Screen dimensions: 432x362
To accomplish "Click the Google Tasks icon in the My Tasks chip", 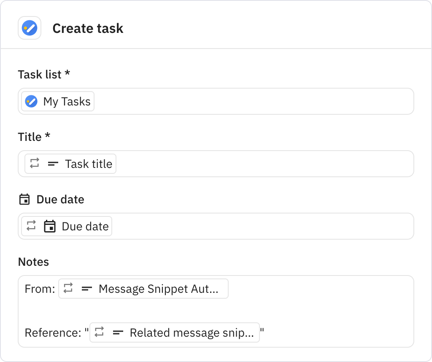I will (30, 101).
